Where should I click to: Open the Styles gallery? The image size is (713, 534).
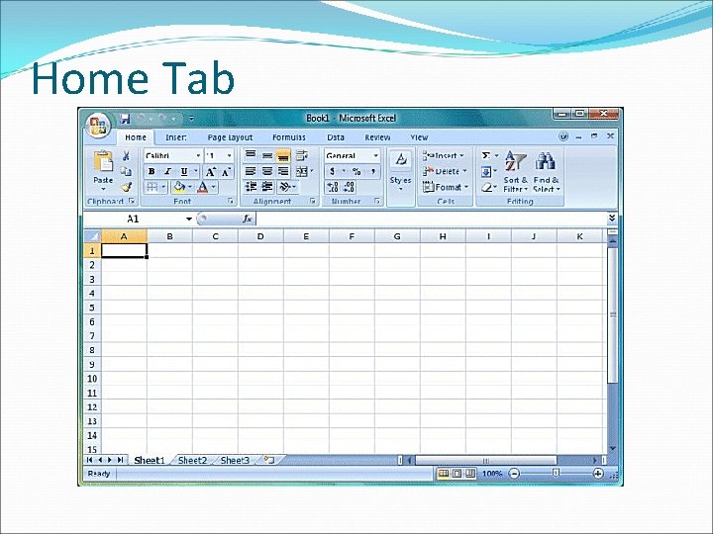click(x=400, y=170)
